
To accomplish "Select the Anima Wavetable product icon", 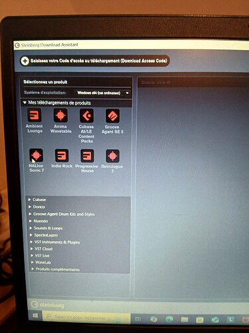I will (60, 115).
